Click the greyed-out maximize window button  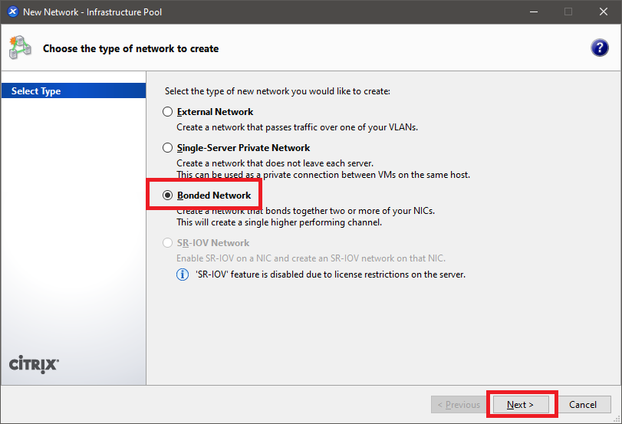(x=568, y=12)
